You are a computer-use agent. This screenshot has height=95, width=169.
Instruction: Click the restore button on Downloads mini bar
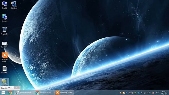pyautogui.click(x=9, y=88)
